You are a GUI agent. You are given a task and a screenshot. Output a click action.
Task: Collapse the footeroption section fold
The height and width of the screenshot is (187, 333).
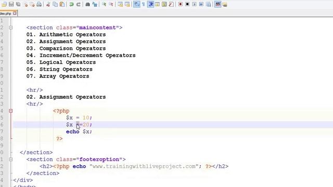point(10,159)
